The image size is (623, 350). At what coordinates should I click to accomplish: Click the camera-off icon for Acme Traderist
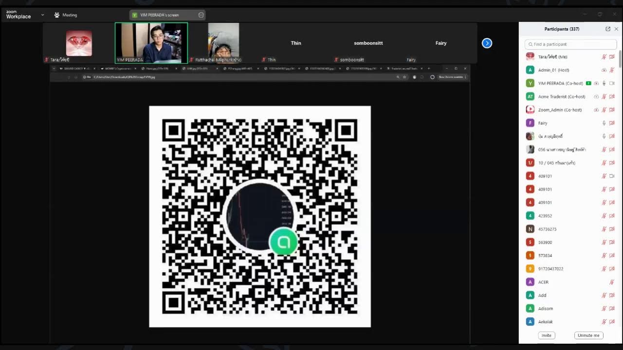tap(612, 97)
